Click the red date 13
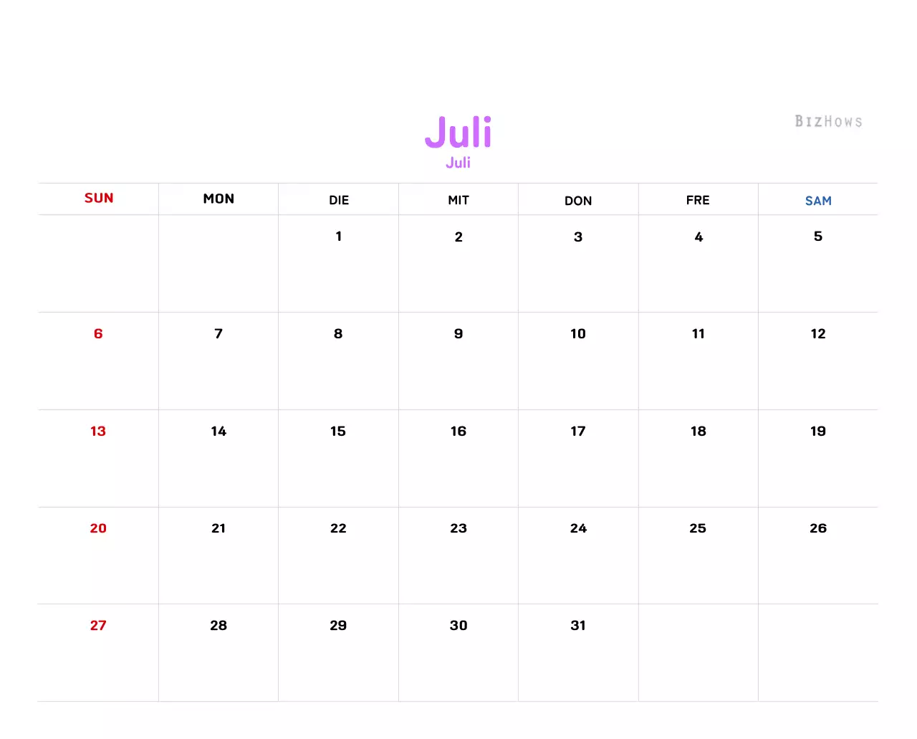The image size is (917, 739). click(98, 432)
